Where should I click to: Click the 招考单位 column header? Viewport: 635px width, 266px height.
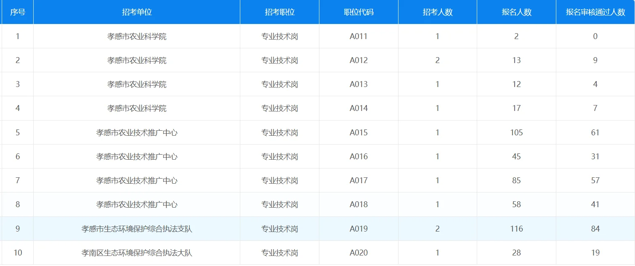[137, 12]
